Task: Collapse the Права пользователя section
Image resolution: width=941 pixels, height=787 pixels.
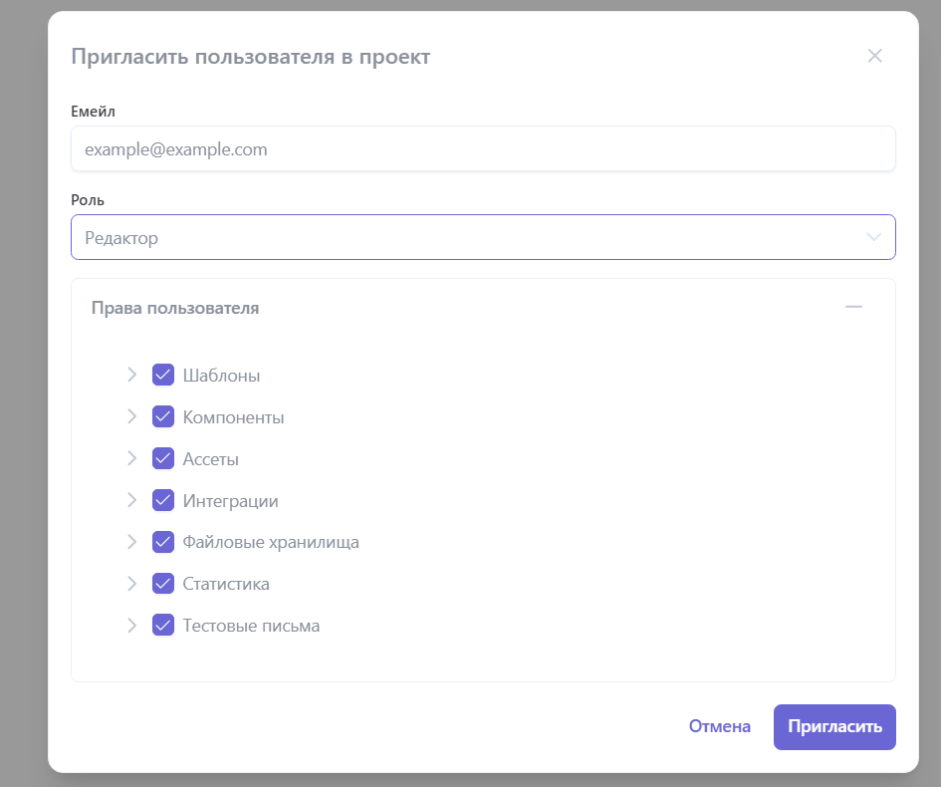Action: 853,307
